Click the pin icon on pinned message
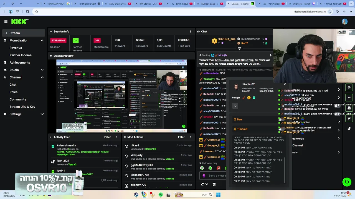Screen dimensions: 355x199 [271, 55]
